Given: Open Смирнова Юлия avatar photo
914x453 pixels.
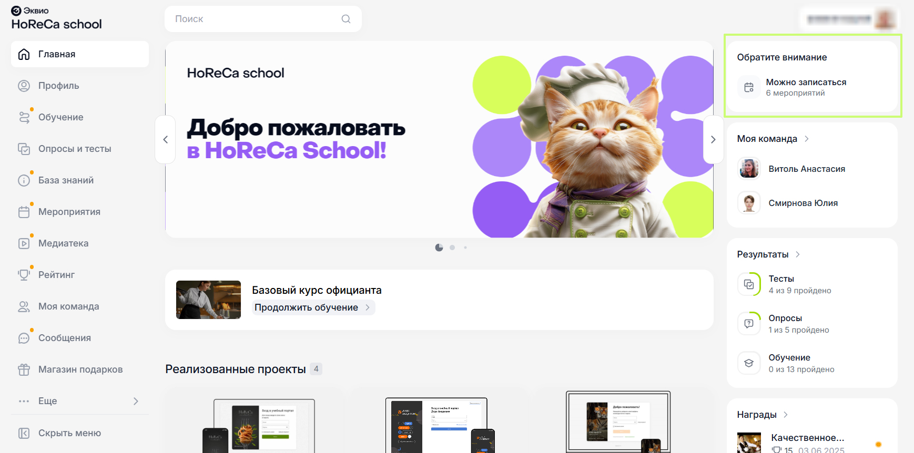Looking at the screenshot, I should coord(749,203).
